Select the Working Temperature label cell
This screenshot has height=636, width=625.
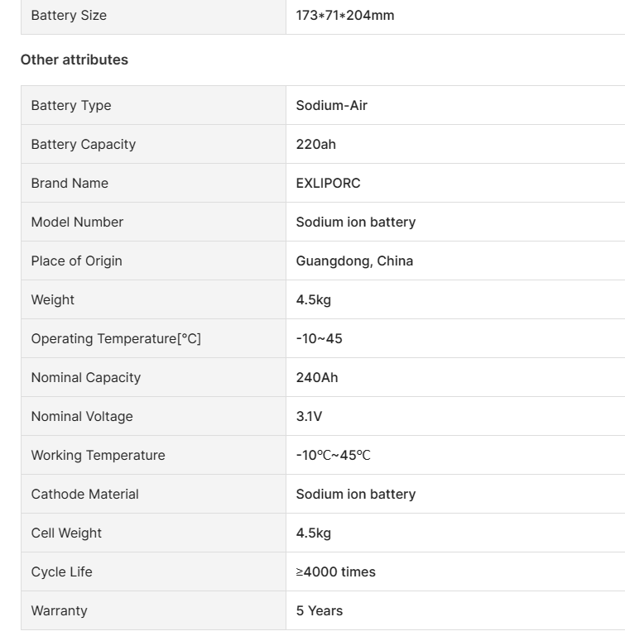(x=98, y=455)
